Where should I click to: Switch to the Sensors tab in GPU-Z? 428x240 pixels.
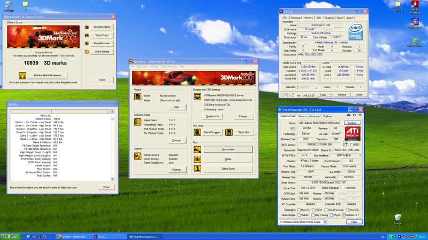point(302,116)
